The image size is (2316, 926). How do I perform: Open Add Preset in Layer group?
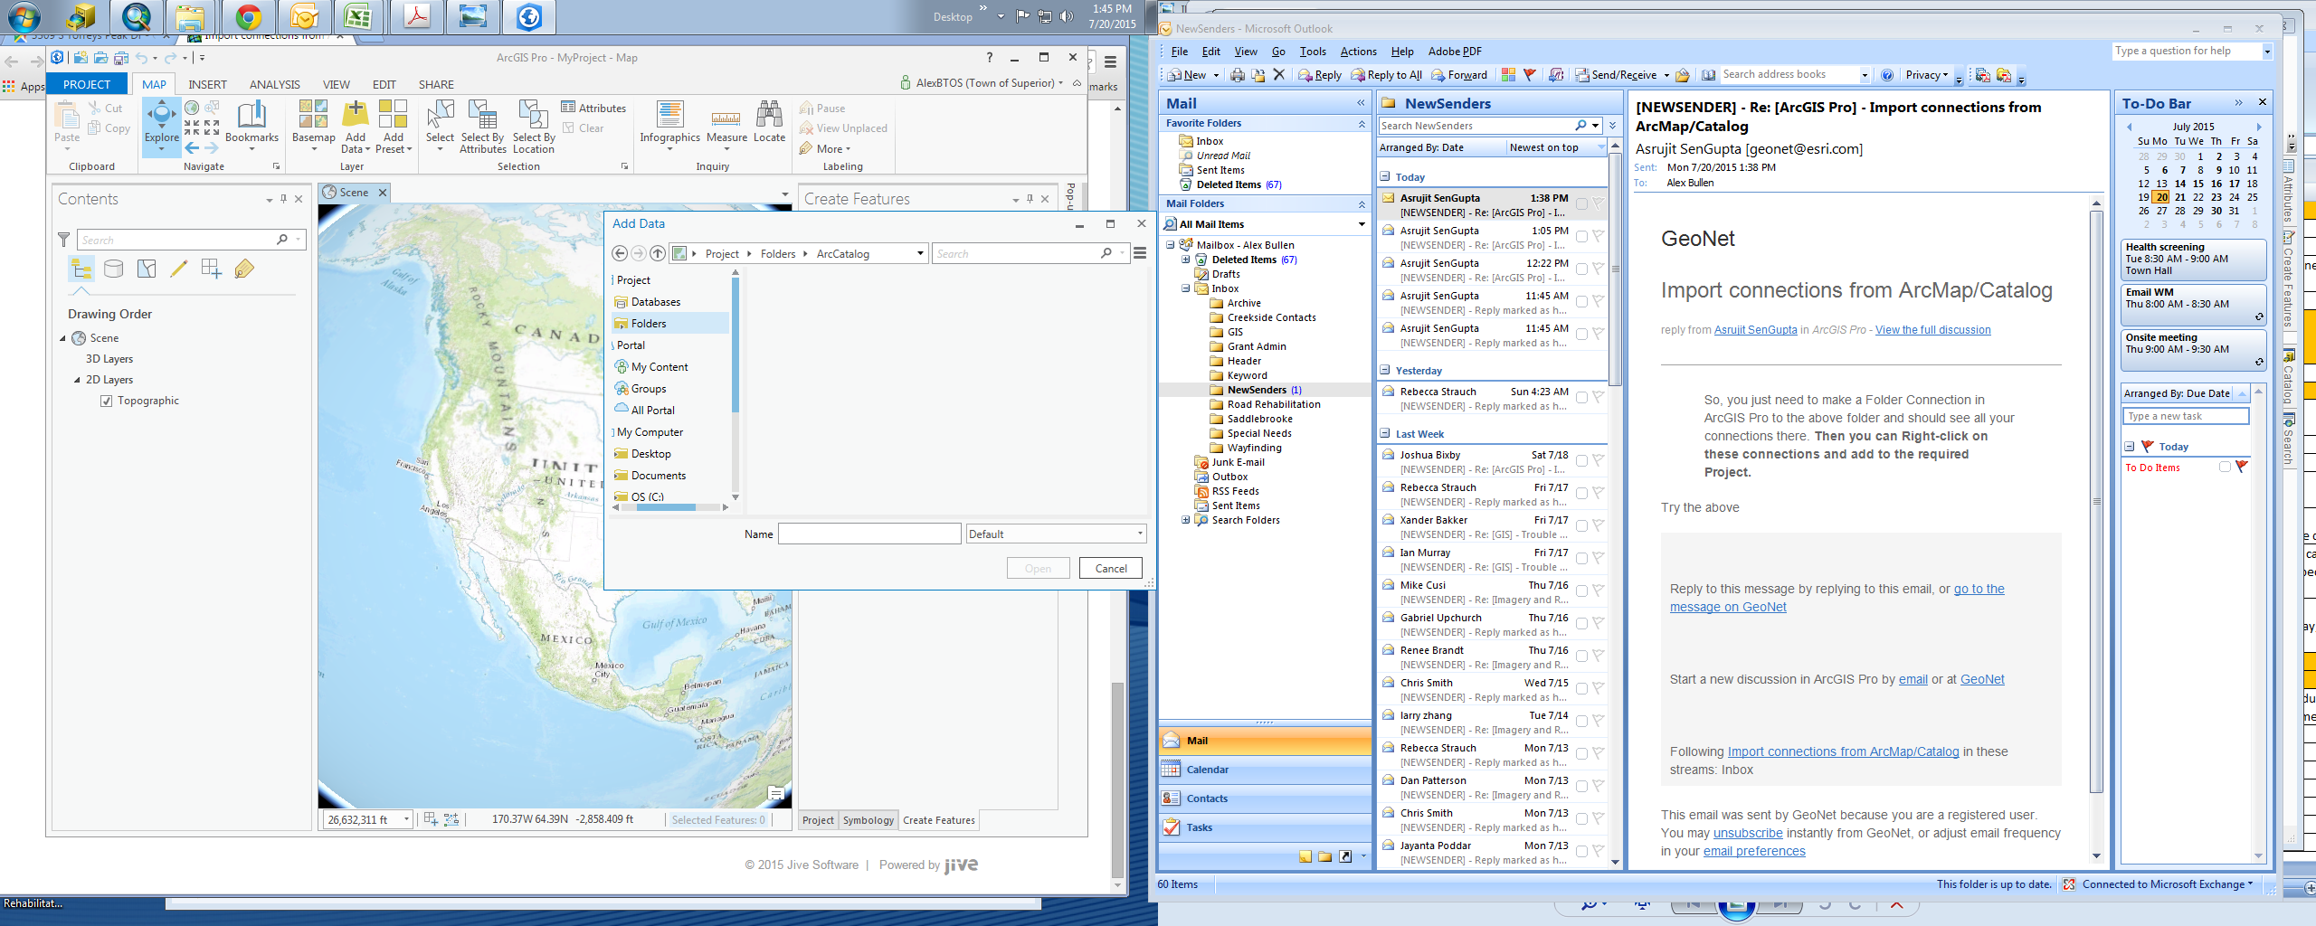(x=394, y=123)
